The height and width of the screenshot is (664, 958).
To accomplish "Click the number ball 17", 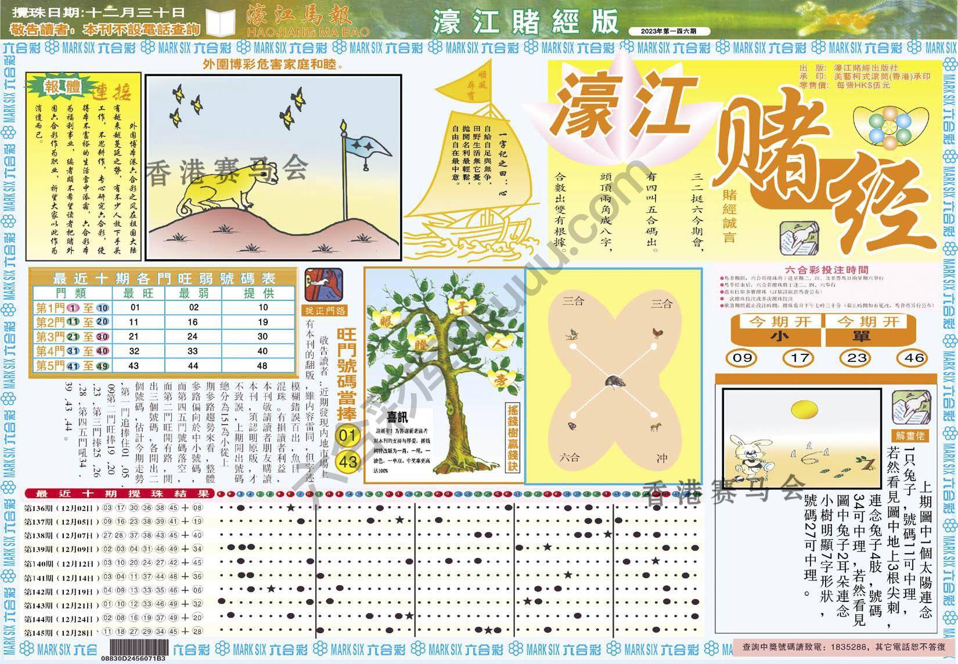I will click(799, 358).
